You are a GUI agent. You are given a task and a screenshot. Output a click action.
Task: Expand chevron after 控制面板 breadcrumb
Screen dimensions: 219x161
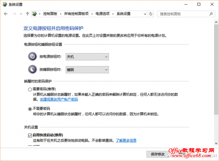point(61,14)
